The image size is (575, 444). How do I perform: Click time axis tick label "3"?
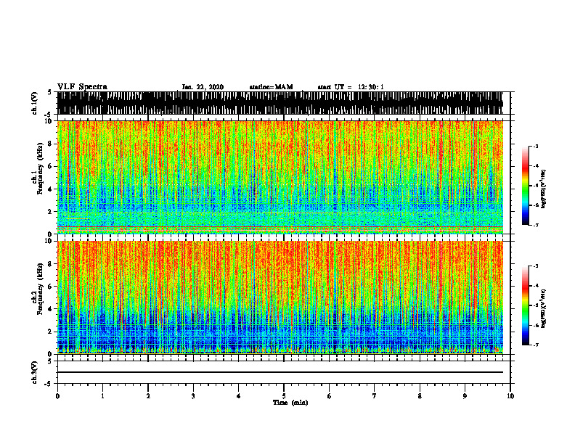(193, 396)
